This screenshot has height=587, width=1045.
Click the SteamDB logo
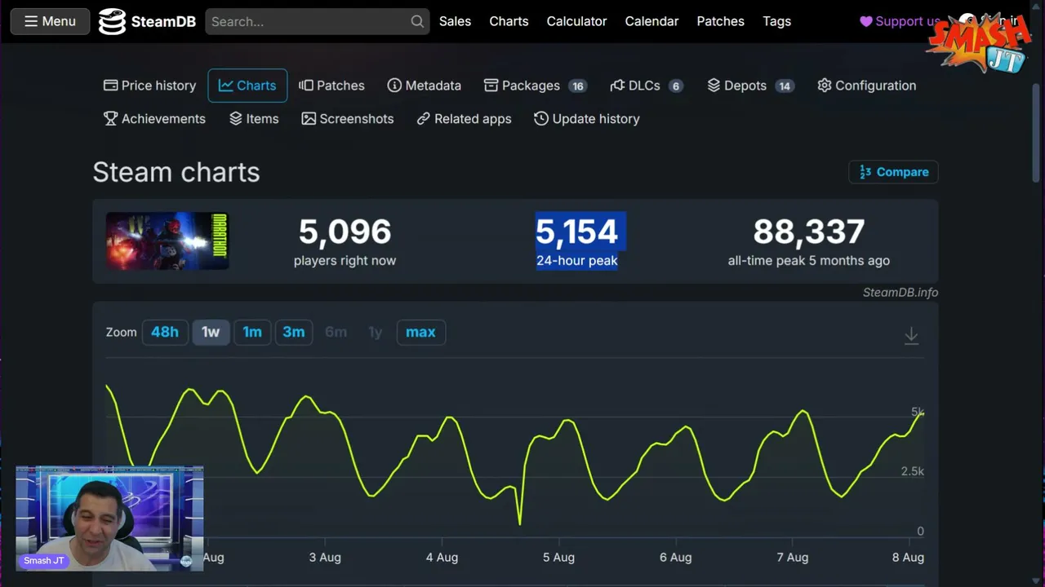[x=147, y=21]
